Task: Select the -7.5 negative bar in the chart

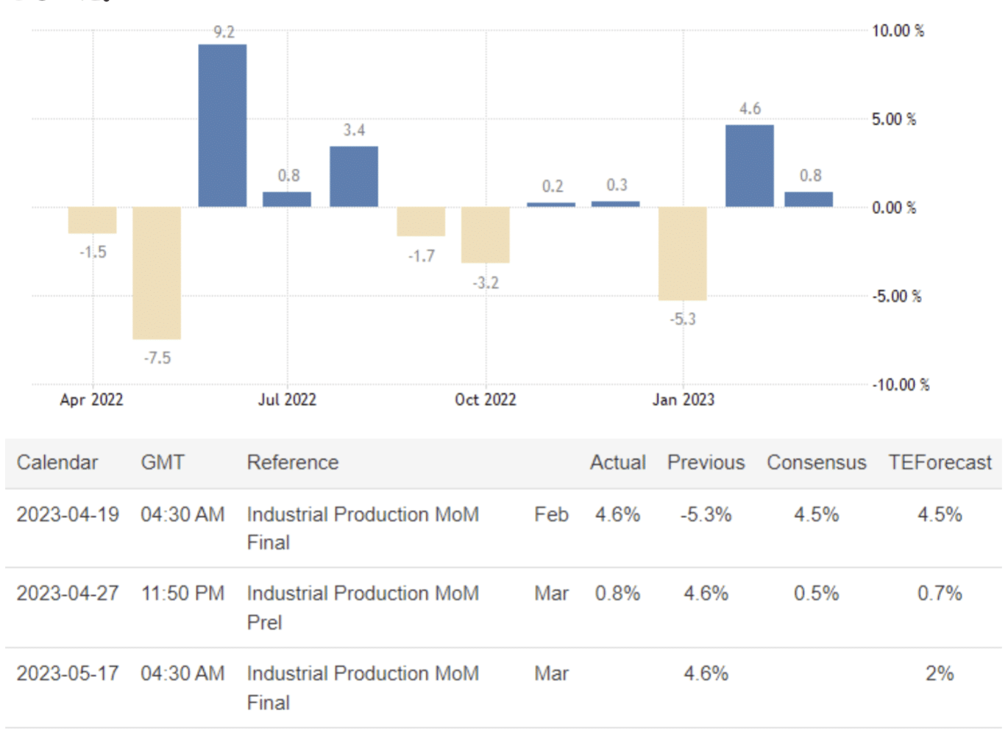Action: 157,272
